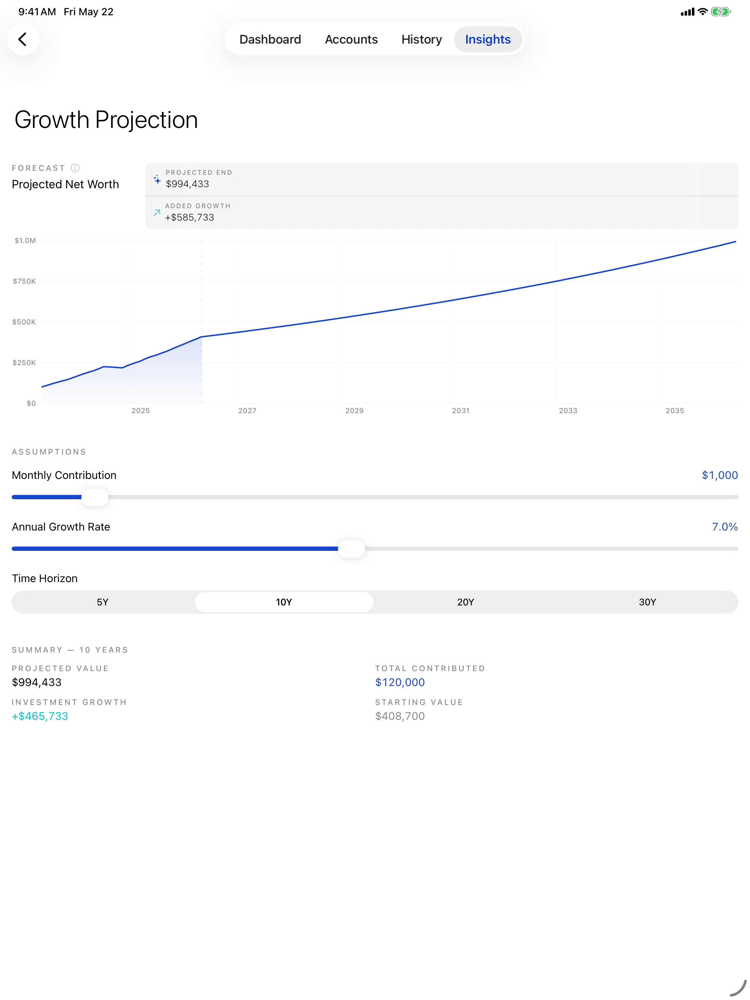
Task: Tap the Growth Projection heading
Action: tap(106, 120)
